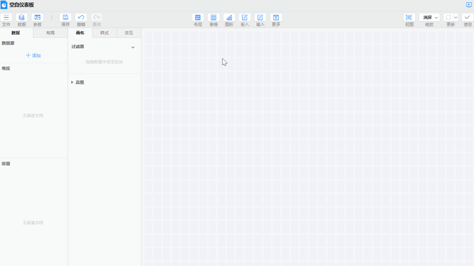Insert a 表格 (Table) component
The image size is (474, 266).
pyautogui.click(x=213, y=17)
